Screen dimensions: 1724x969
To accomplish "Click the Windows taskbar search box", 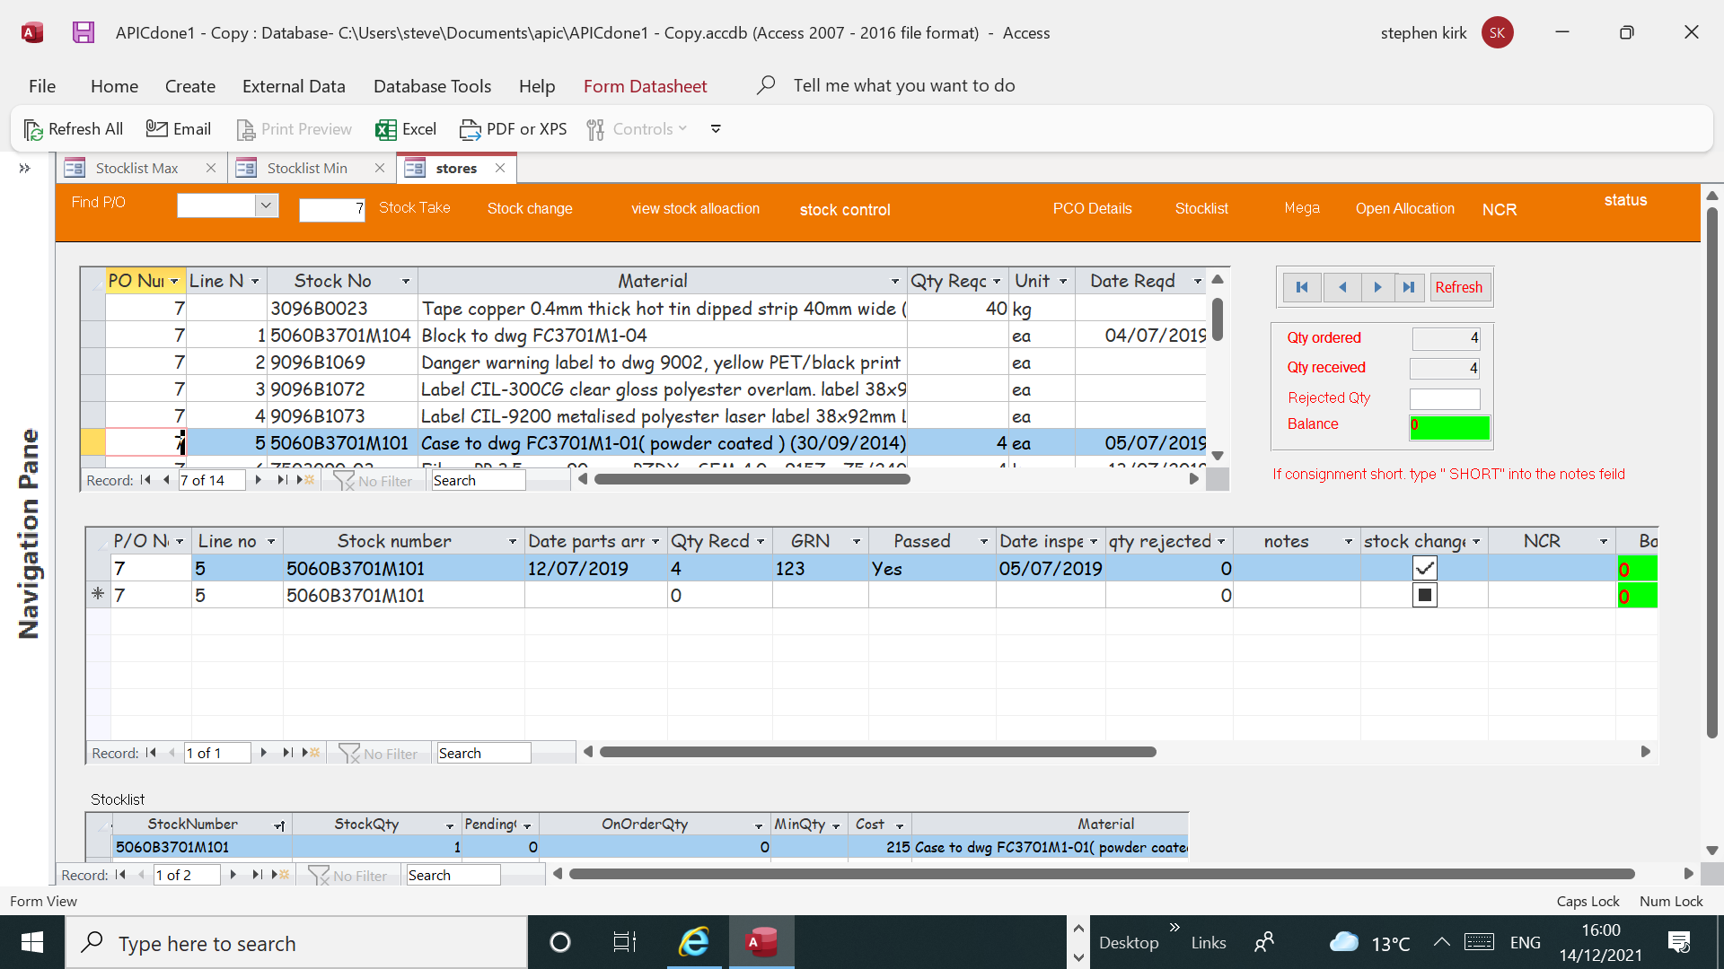I will click(296, 942).
